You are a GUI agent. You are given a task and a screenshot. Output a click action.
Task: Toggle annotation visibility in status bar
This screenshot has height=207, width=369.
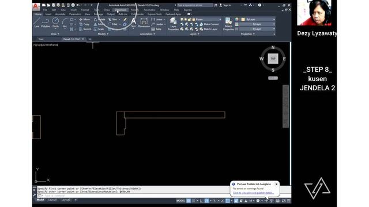pyautogui.click(x=236, y=201)
